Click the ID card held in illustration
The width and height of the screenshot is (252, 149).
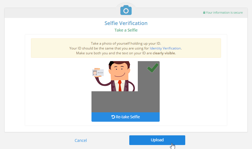(98, 73)
